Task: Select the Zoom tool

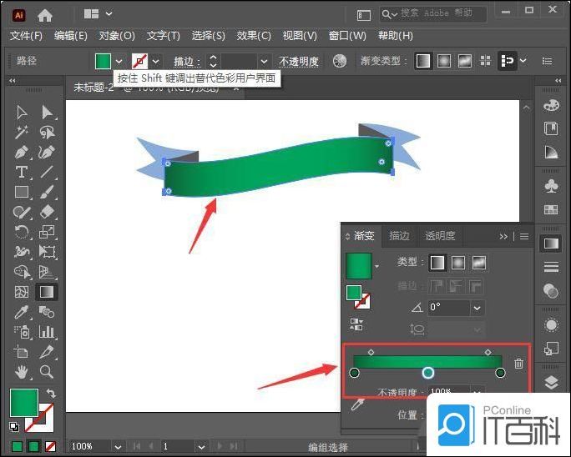Action: pos(47,372)
